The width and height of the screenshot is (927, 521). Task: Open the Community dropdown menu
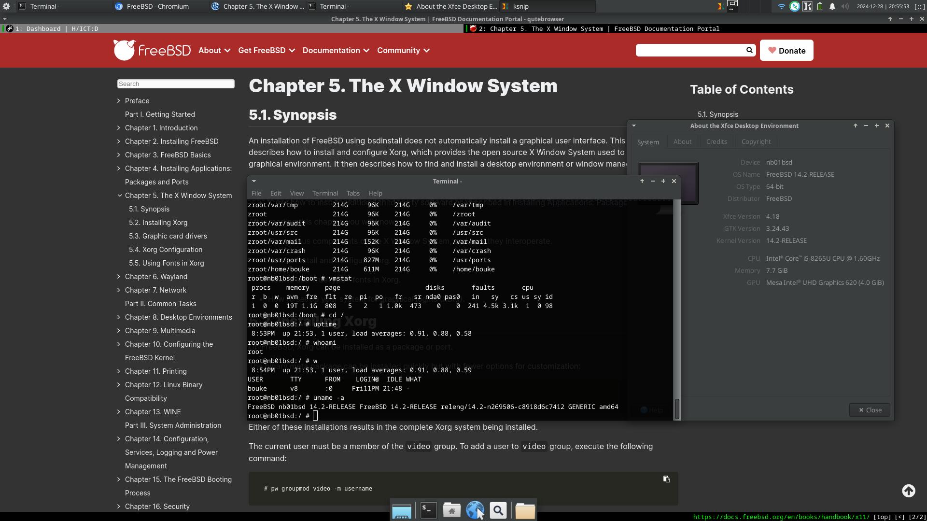(x=403, y=50)
